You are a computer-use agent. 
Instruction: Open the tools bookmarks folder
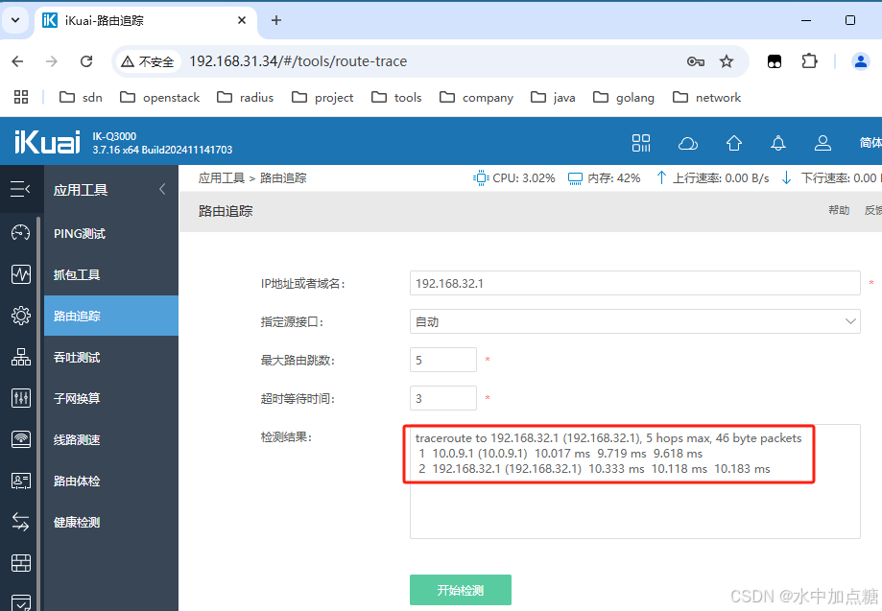(396, 97)
